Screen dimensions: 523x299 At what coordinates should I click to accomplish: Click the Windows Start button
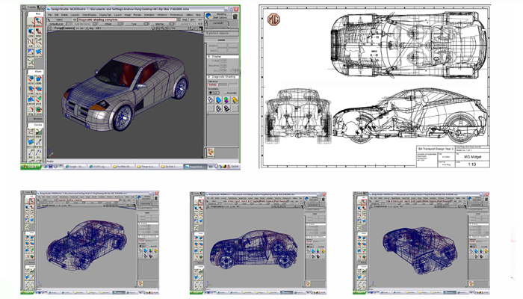point(31,166)
